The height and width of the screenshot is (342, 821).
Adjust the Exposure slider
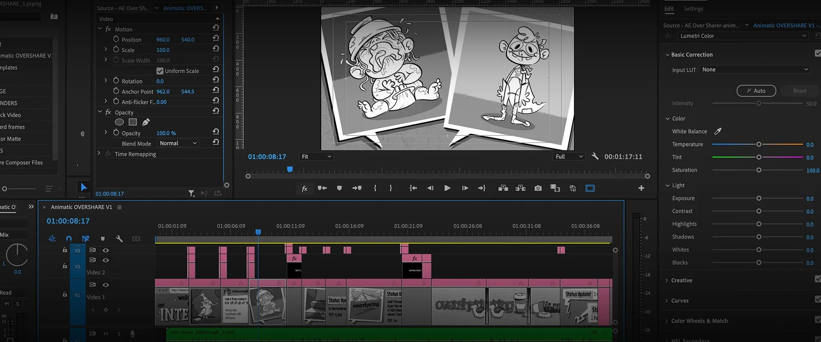(x=759, y=198)
